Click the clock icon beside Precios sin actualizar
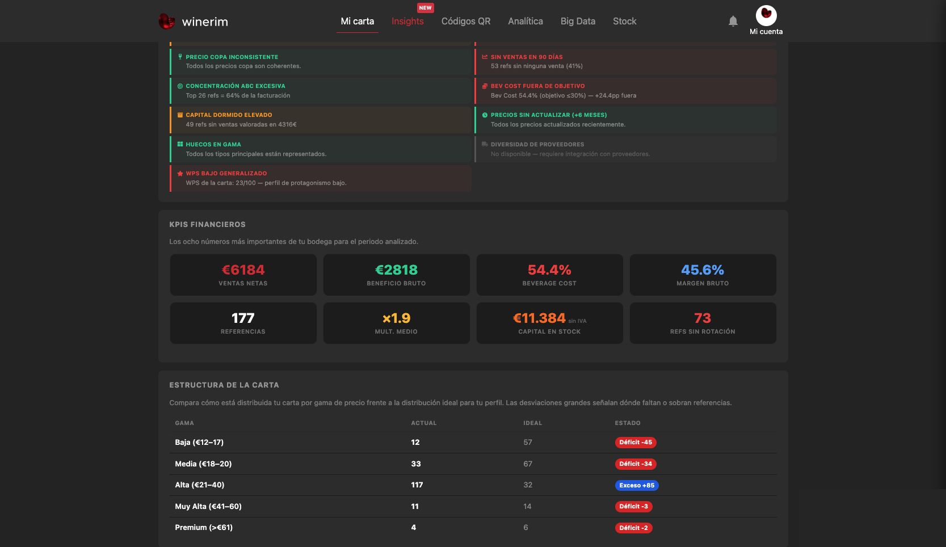 pyautogui.click(x=485, y=115)
